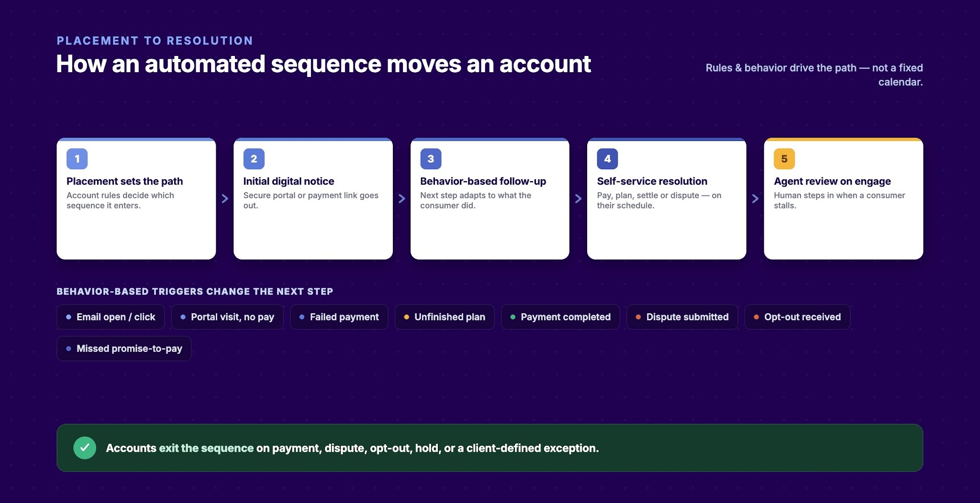Viewport: 980px width, 503px height.
Task: Click 'Next step adapts to what' description
Action: point(476,200)
